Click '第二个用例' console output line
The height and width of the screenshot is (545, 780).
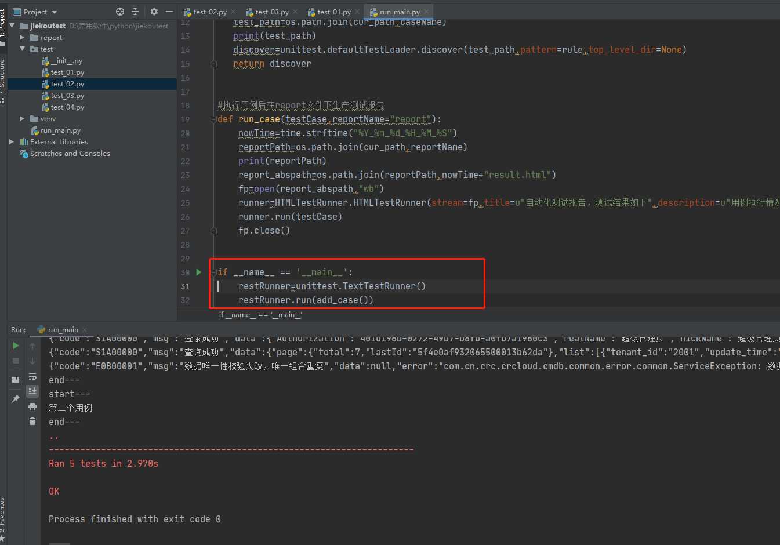pyautogui.click(x=70, y=408)
